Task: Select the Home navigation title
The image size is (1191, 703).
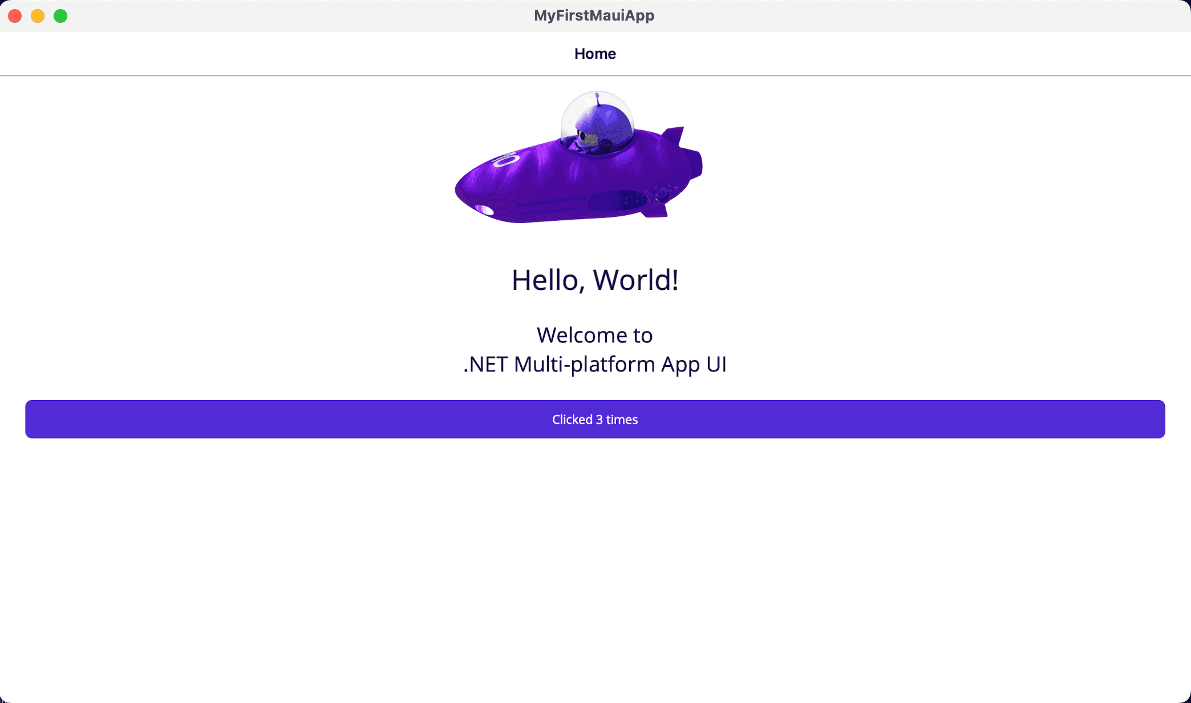Action: click(595, 54)
